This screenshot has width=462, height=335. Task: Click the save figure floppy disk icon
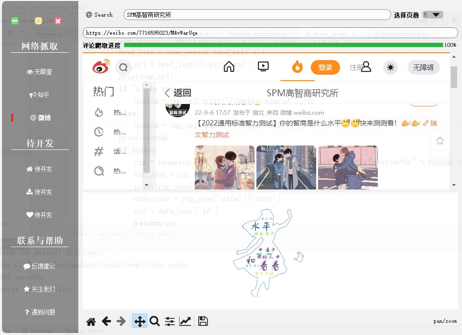click(203, 321)
